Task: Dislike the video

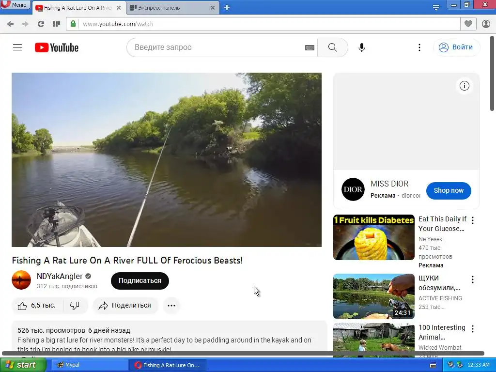Action: click(x=75, y=306)
